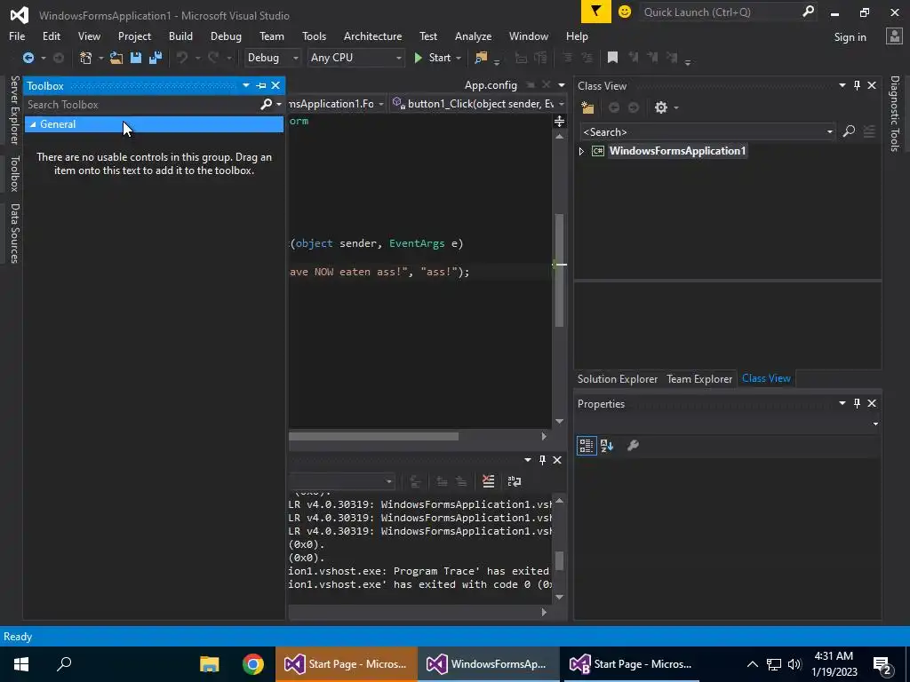Image resolution: width=910 pixels, height=682 pixels.
Task: Clear the Output window with Clear All icon
Action: [488, 481]
